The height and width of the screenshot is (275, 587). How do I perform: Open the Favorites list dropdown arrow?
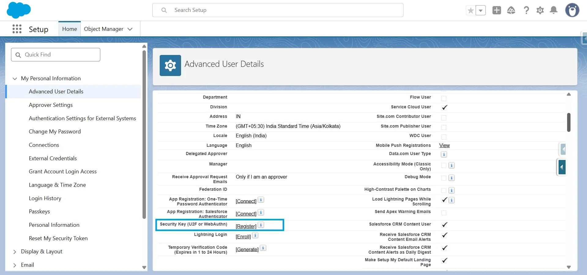(x=481, y=10)
